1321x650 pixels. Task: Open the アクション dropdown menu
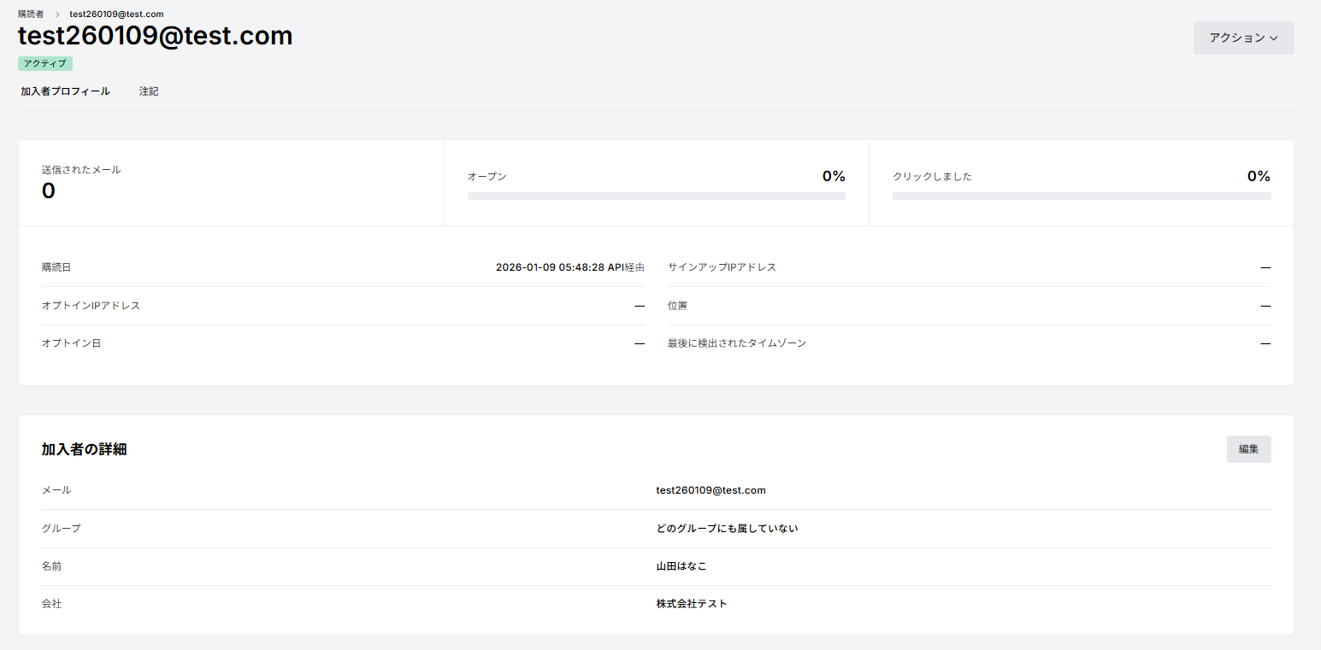pos(1243,38)
